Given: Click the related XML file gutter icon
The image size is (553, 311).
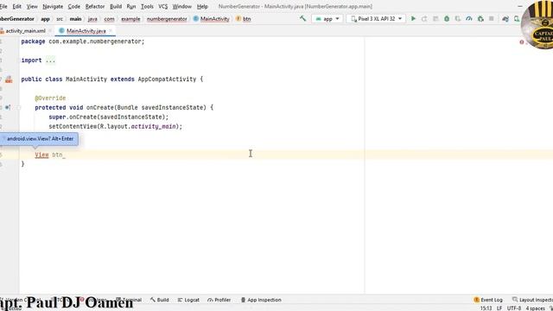Looking at the screenshot, I should 9,79.
